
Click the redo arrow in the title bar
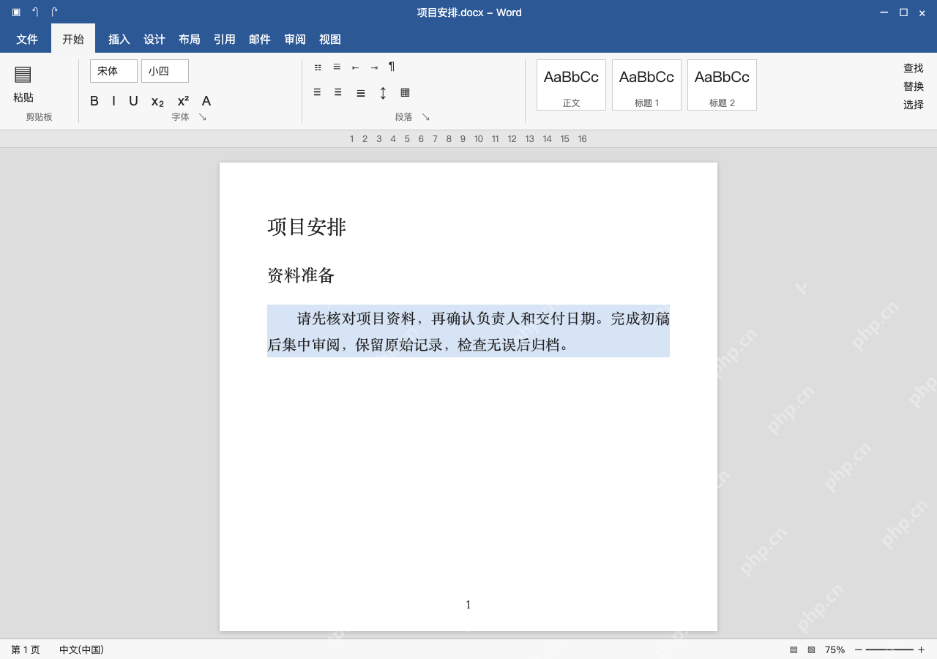click(x=54, y=12)
